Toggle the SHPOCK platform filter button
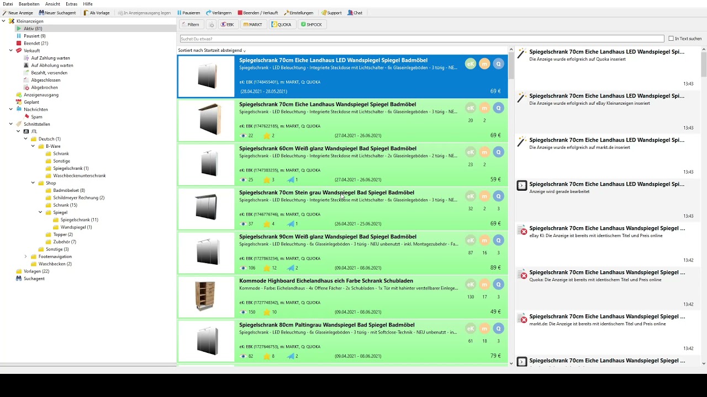The width and height of the screenshot is (707, 397). (311, 24)
